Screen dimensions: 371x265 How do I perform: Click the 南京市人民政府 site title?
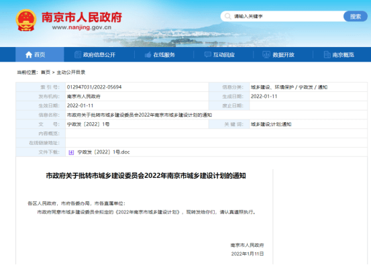click(82, 17)
